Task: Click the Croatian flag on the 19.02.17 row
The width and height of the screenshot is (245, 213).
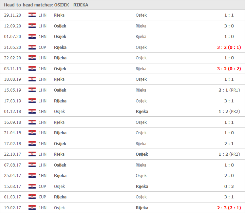Action: pos(32,208)
